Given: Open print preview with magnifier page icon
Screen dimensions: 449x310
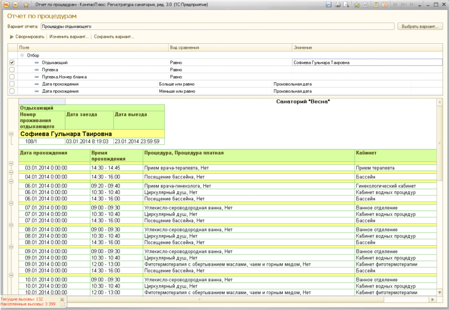Looking at the screenshot, I should tap(346, 5).
